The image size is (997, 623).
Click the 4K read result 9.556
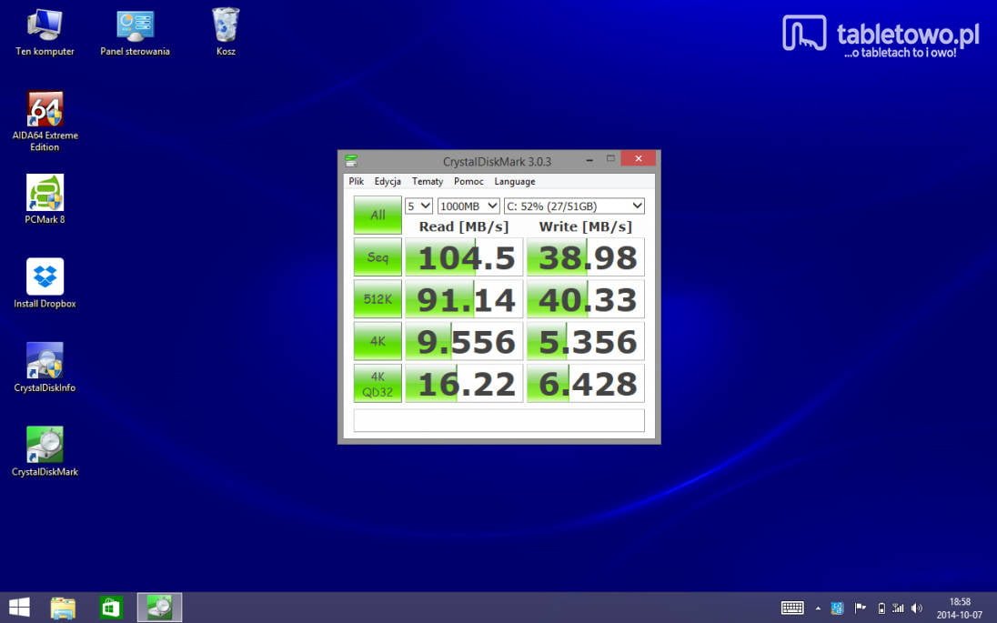(464, 341)
